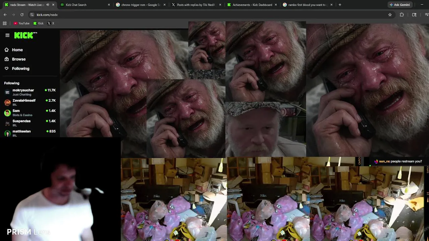429x241 pixels.
Task: Close the rambo first blood tab
Action: (331, 5)
